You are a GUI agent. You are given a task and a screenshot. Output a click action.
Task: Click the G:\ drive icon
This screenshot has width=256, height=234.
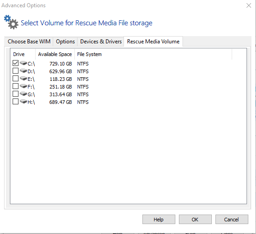pyautogui.click(x=23, y=94)
